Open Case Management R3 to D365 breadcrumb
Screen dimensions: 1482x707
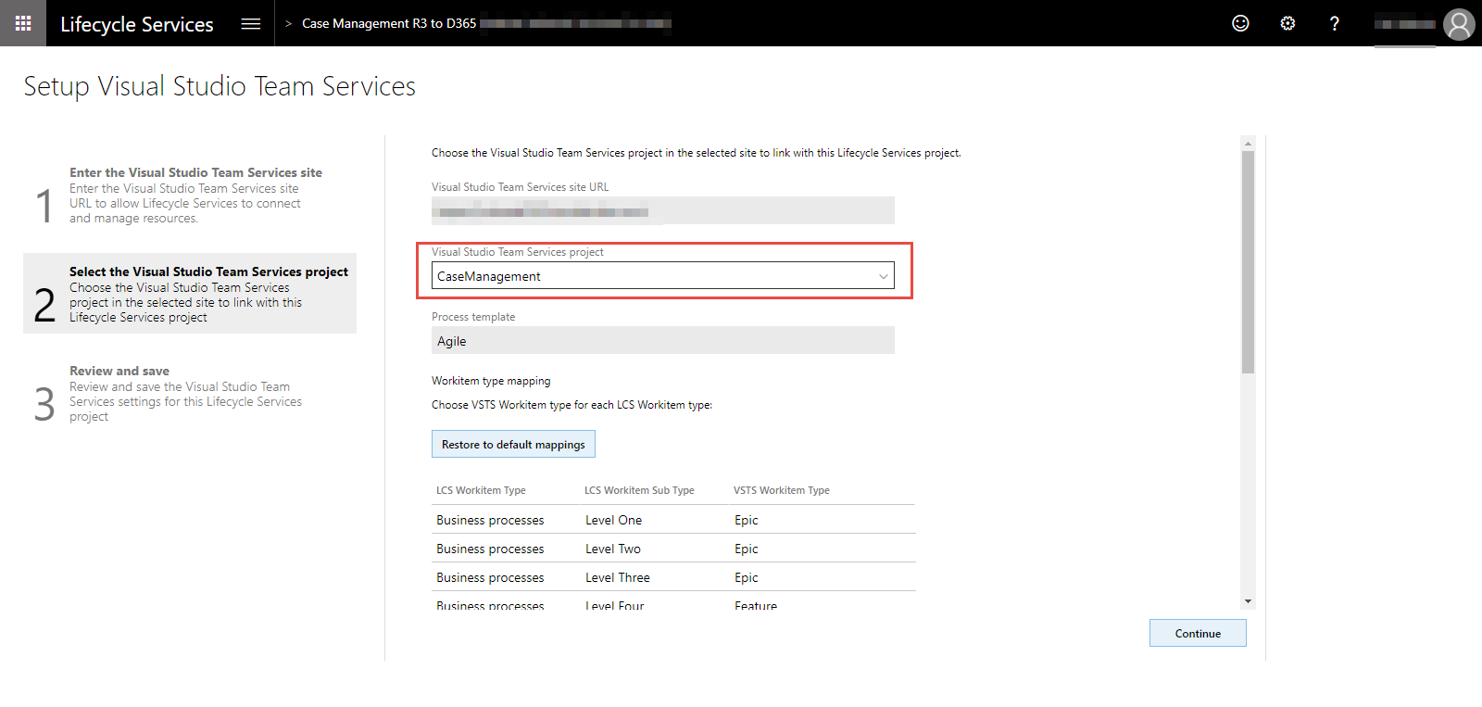(389, 23)
